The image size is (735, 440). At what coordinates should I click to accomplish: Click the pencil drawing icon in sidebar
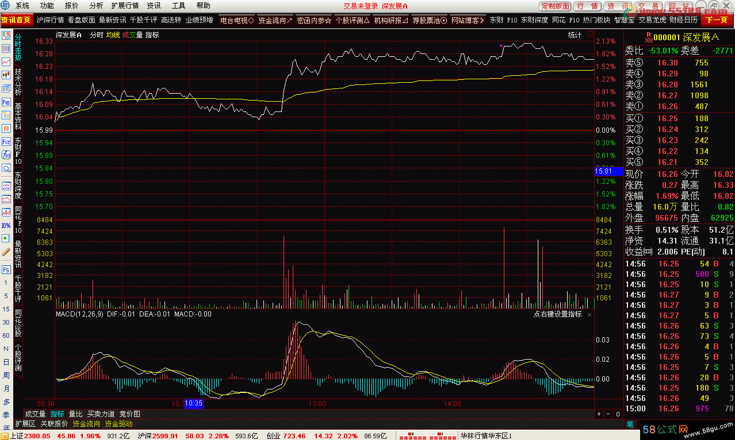tap(6, 252)
